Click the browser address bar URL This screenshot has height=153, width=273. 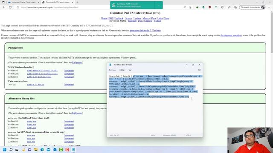point(49,7)
